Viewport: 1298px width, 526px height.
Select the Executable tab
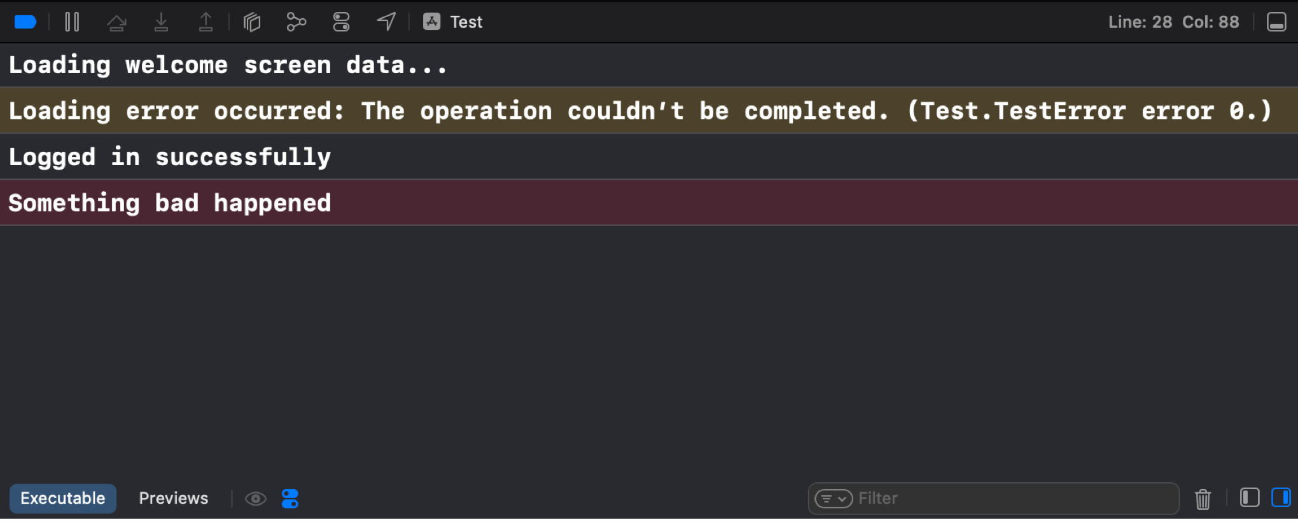[62, 498]
